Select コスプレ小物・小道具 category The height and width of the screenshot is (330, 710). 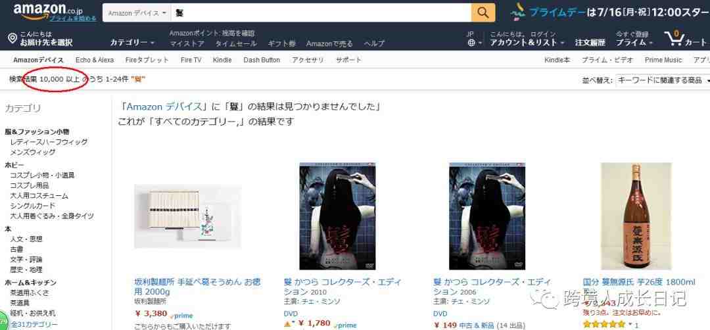tap(42, 175)
